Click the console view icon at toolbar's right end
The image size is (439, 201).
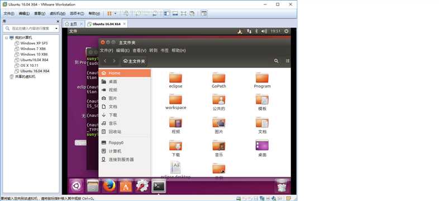(x=204, y=13)
